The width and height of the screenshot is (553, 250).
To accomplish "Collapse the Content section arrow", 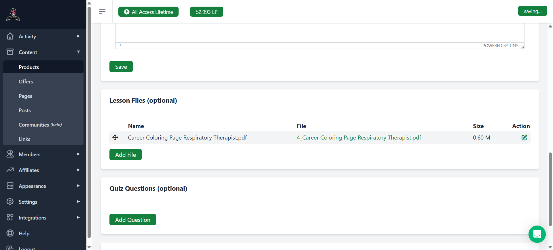I will pos(78,52).
